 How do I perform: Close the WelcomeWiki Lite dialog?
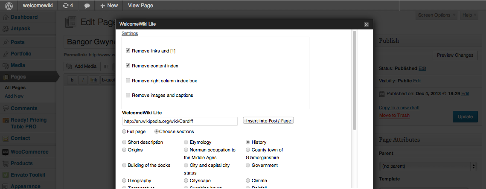coord(366,24)
